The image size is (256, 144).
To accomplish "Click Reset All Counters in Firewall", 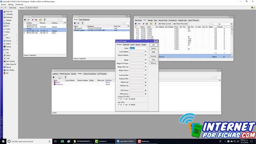I will [x=181, y=24].
